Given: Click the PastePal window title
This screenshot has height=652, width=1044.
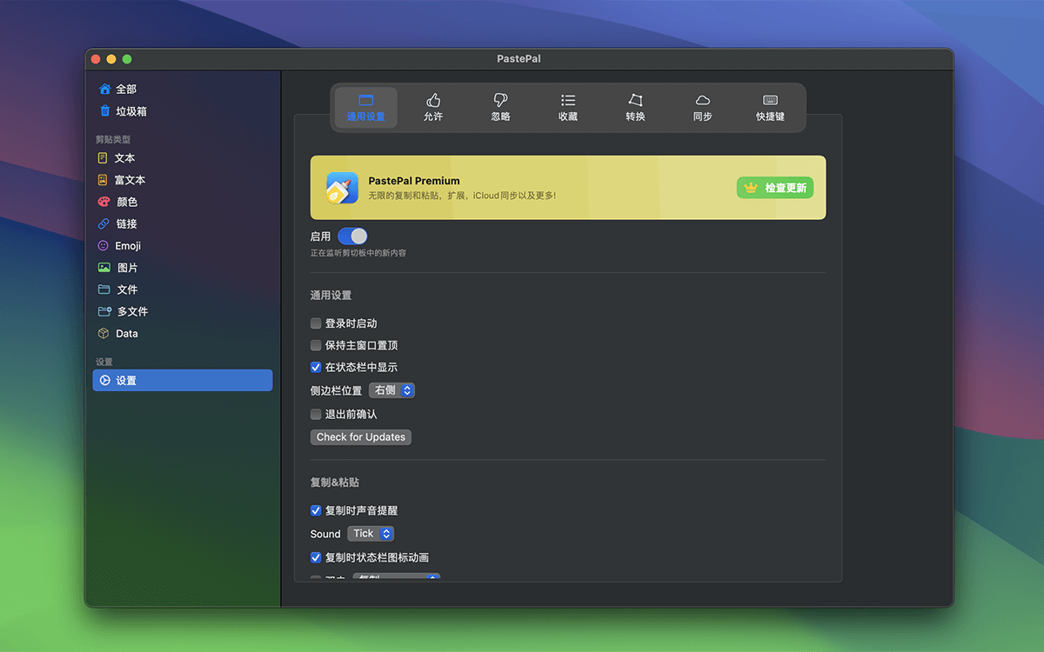Looking at the screenshot, I should pyautogui.click(x=519, y=59).
